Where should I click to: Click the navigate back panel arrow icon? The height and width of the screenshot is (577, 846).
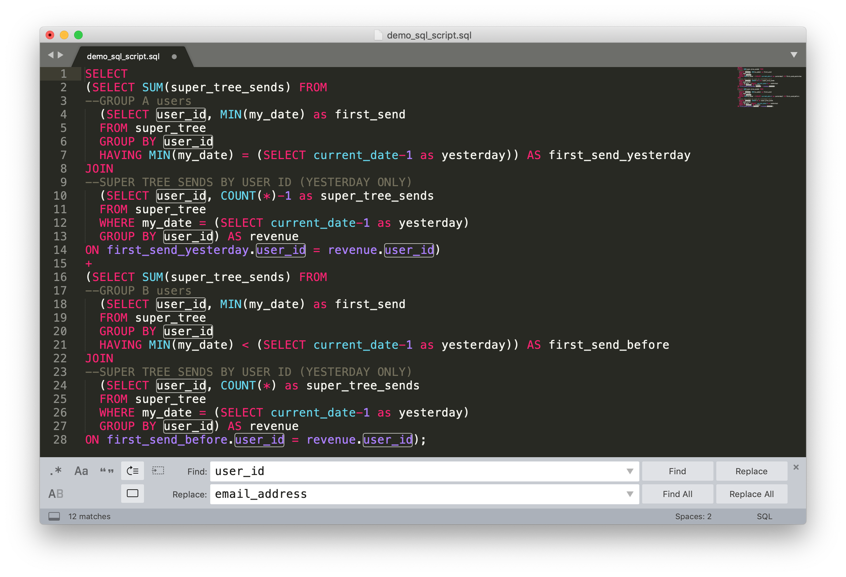51,57
